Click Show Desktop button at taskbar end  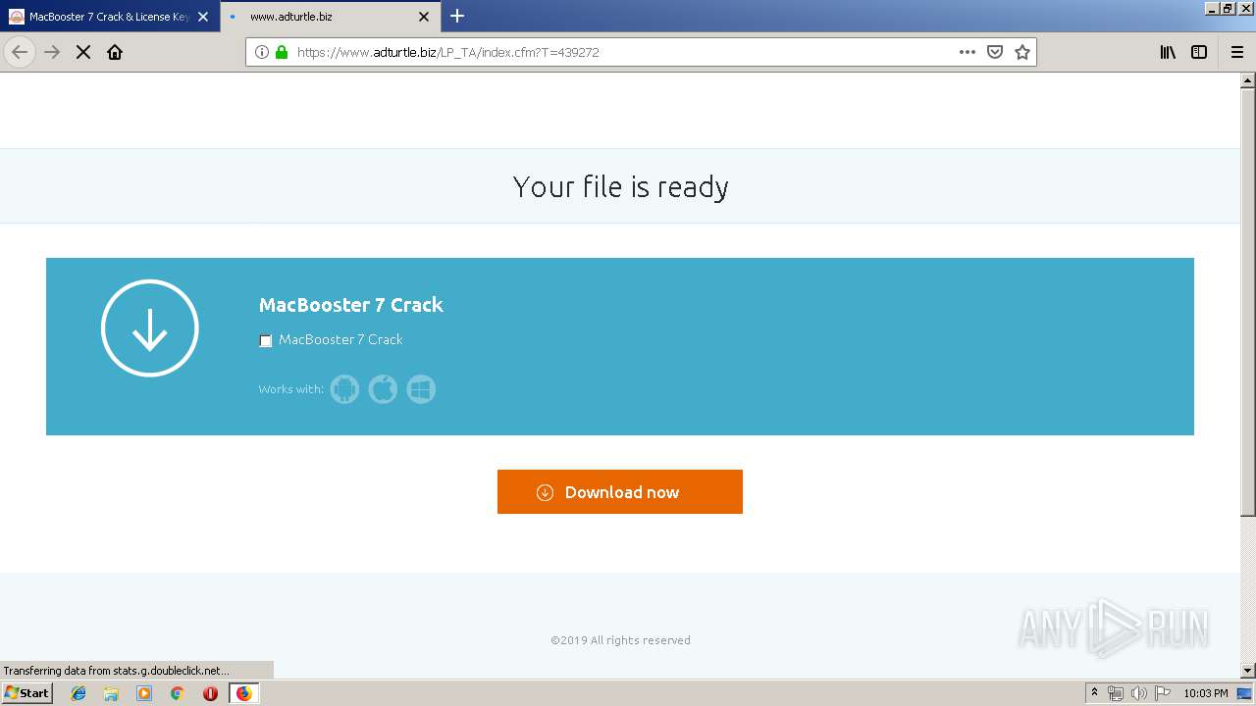pos(1245,693)
